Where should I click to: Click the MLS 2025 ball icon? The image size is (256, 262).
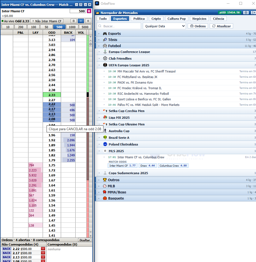(x=105, y=151)
